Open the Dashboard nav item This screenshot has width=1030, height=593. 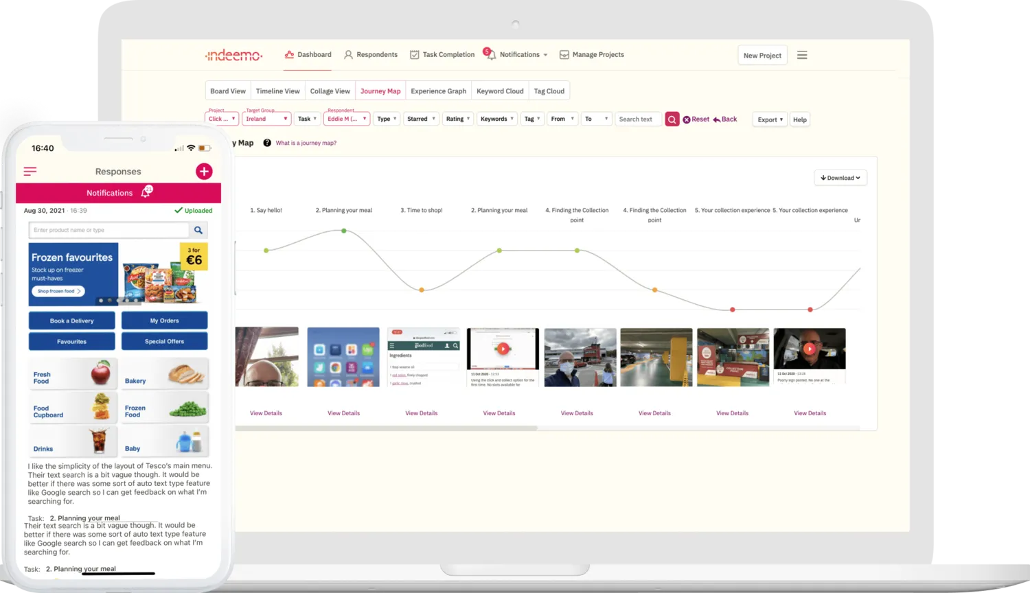pyautogui.click(x=308, y=55)
